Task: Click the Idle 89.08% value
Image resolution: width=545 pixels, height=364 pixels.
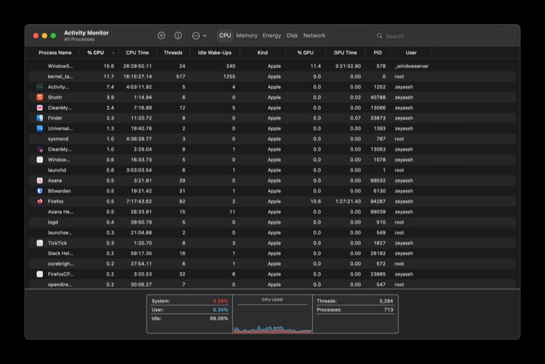Action: tap(219, 318)
